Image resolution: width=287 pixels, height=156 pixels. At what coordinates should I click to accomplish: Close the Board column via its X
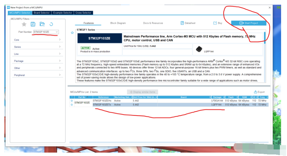210,97
